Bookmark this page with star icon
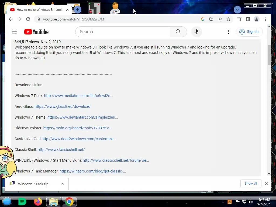276x207 pixels. (229, 19)
